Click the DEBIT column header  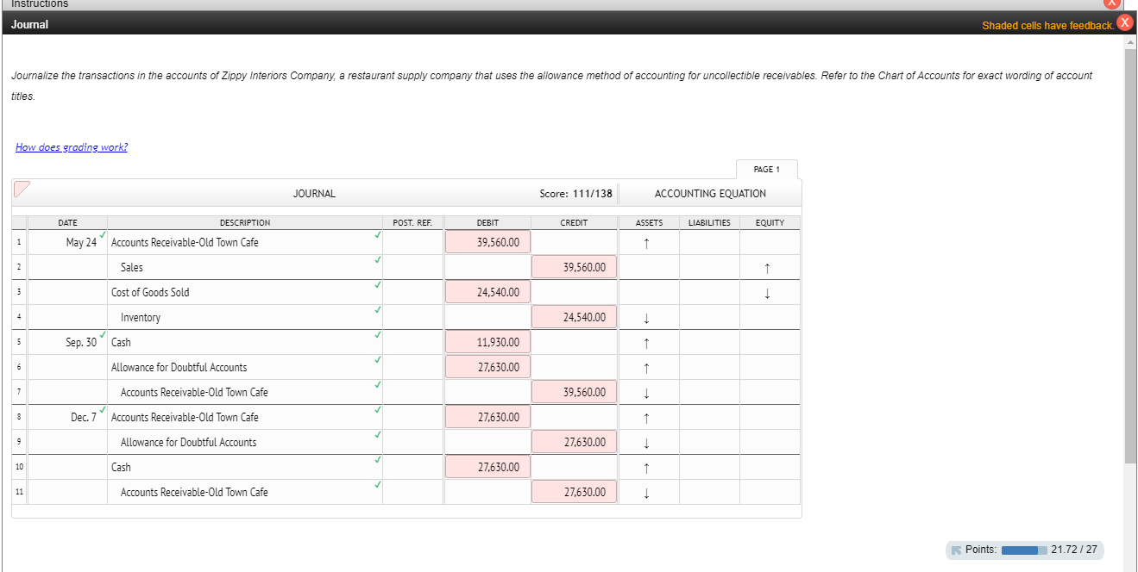click(x=487, y=222)
